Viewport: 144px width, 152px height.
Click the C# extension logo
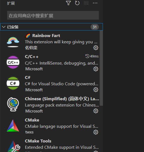(x=13, y=83)
